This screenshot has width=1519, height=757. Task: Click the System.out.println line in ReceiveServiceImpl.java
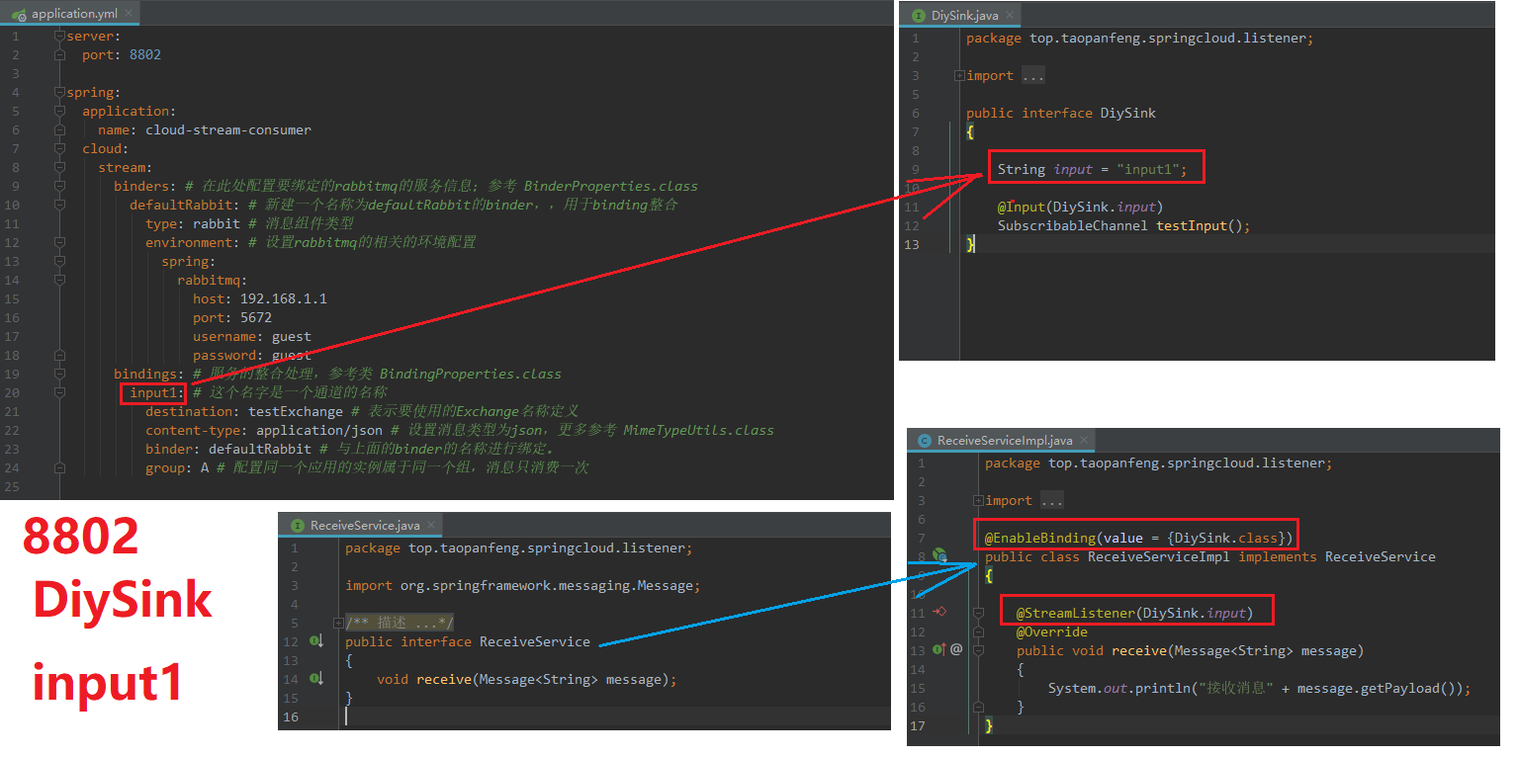[1260, 689]
